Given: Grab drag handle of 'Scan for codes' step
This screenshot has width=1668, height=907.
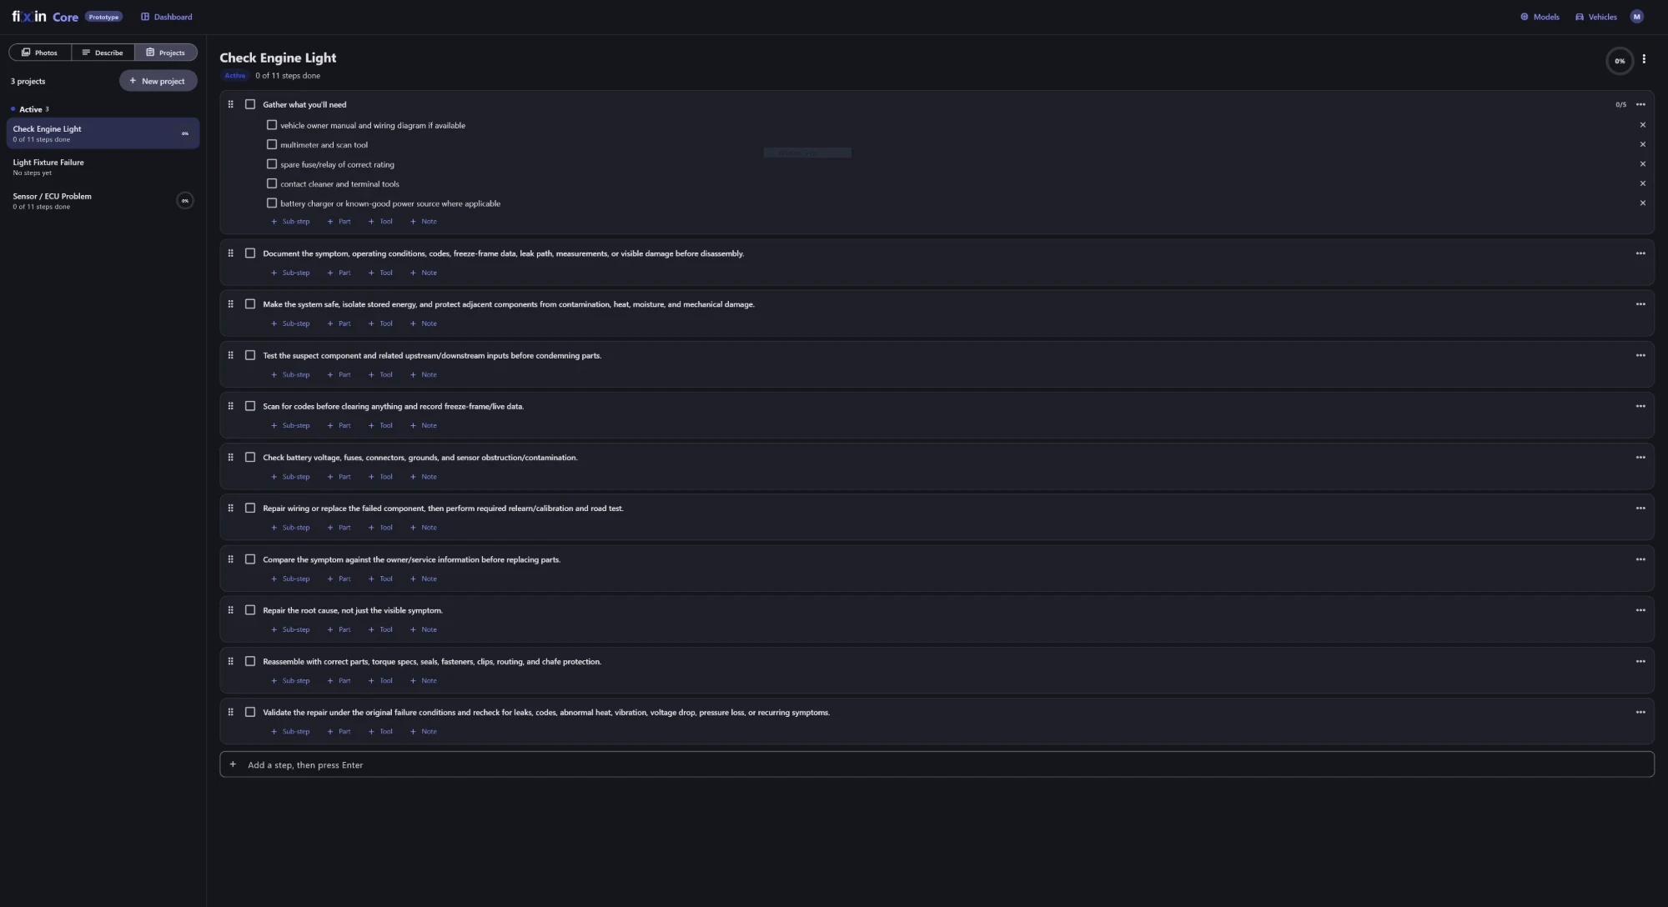Looking at the screenshot, I should tap(231, 406).
